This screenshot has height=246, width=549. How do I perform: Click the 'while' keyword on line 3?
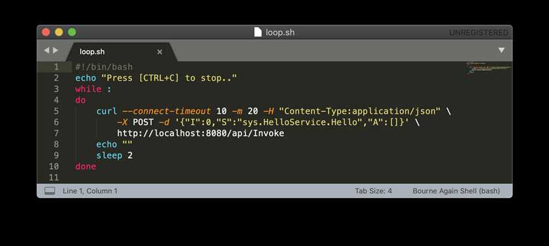click(x=88, y=89)
